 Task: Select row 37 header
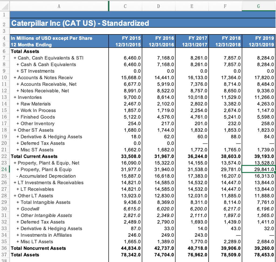pyautogui.click(x=5, y=255)
